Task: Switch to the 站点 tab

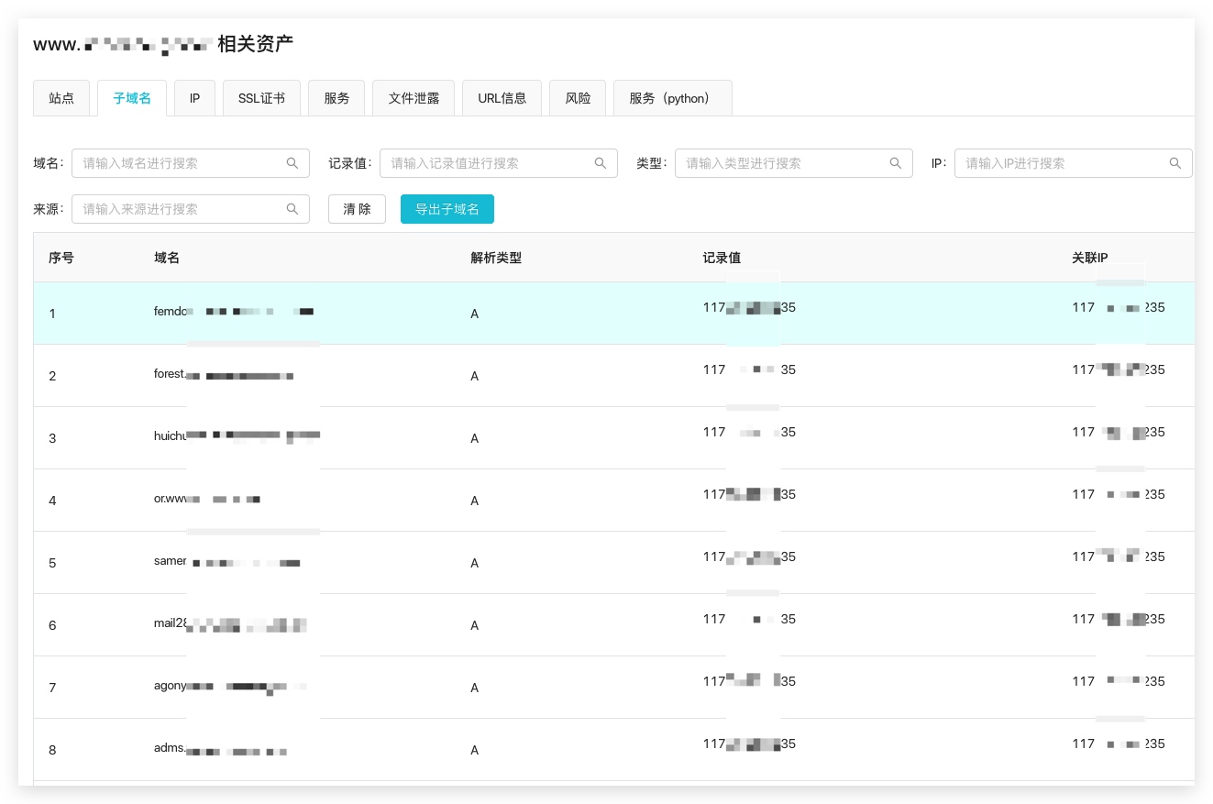Action: point(61,98)
